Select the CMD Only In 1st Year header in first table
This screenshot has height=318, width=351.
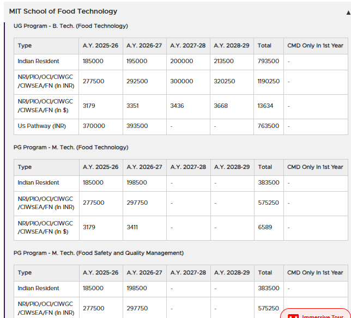[315, 46]
